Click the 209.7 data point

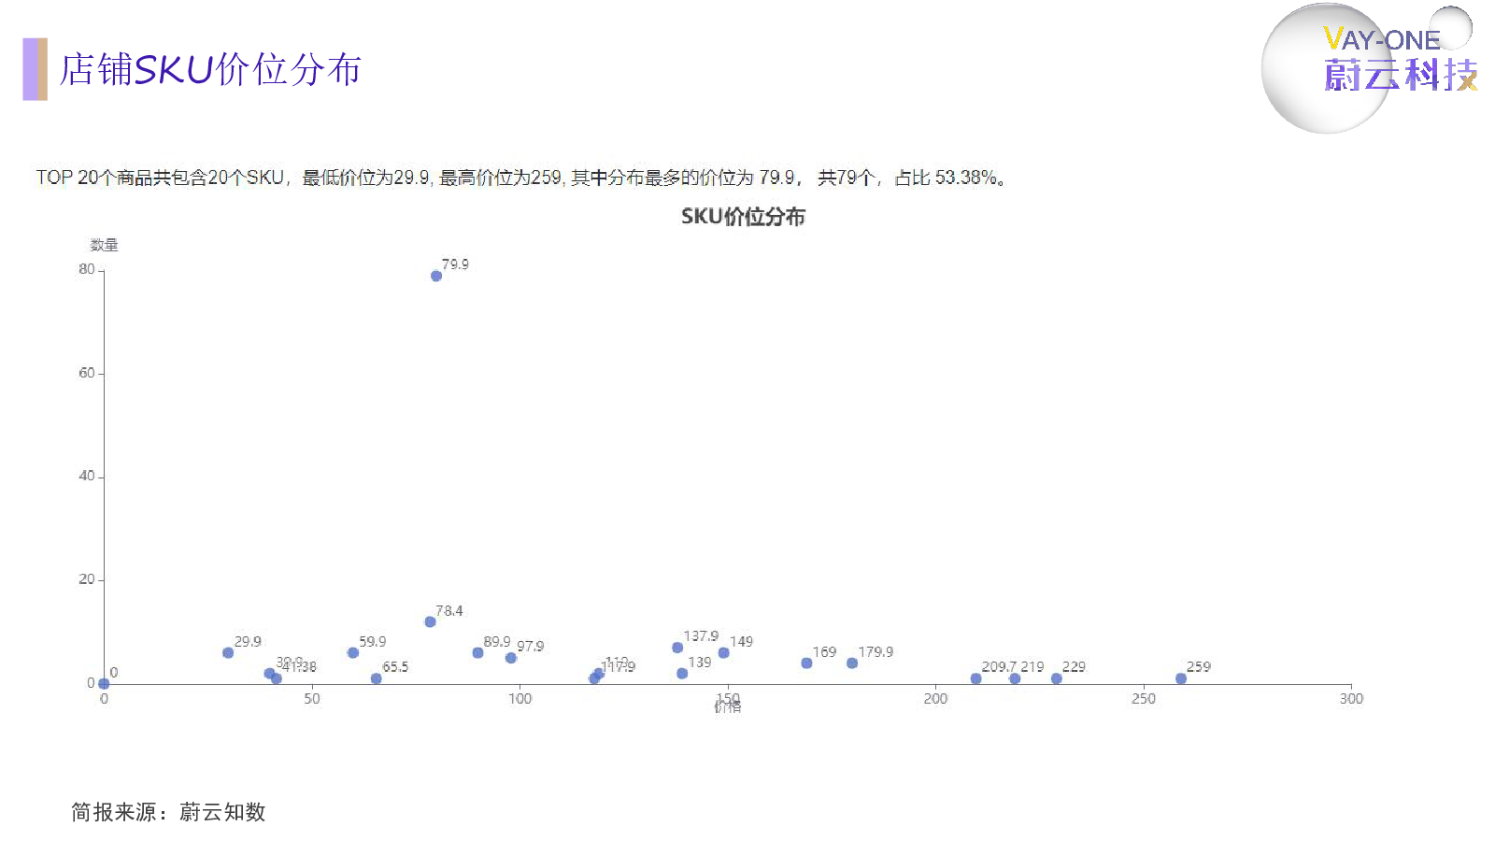975,679
